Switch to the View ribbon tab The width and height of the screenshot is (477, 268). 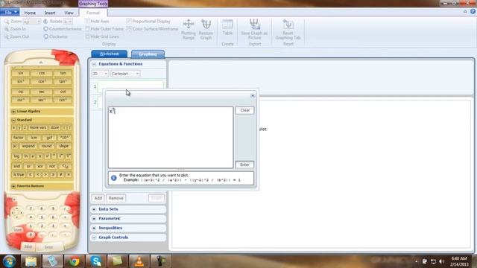tap(69, 13)
